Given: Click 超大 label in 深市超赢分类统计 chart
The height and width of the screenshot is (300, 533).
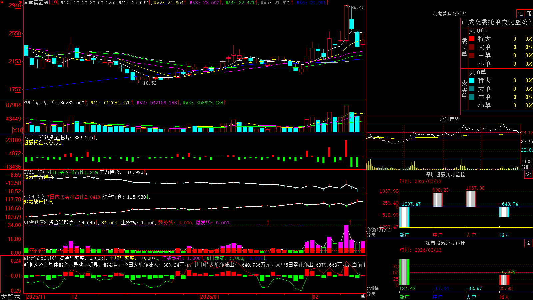Looking at the screenshot, I should click(x=504, y=297).
